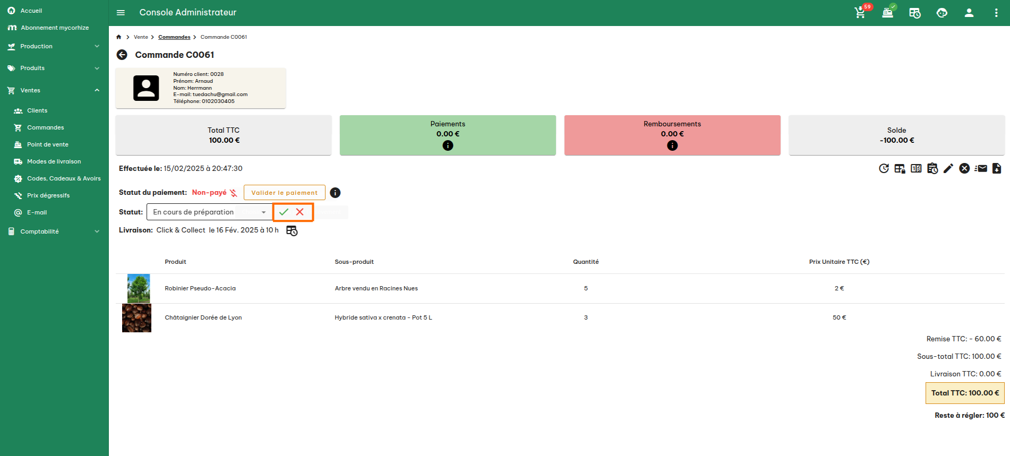Open the table schedule icon in top bar

point(914,13)
